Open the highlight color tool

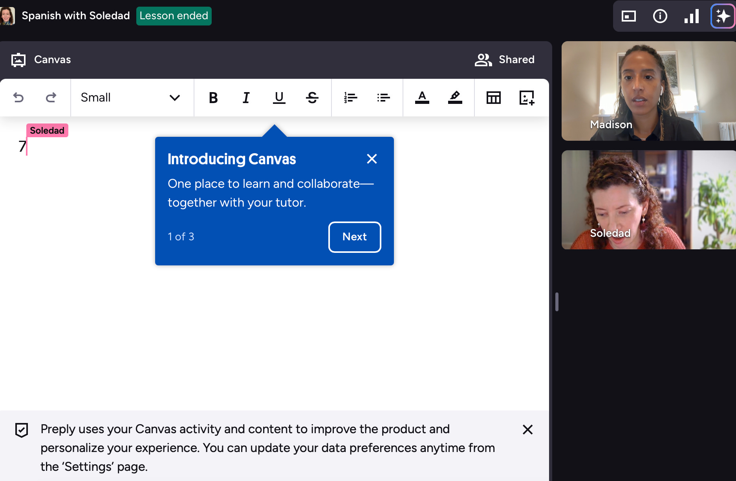pyautogui.click(x=455, y=97)
